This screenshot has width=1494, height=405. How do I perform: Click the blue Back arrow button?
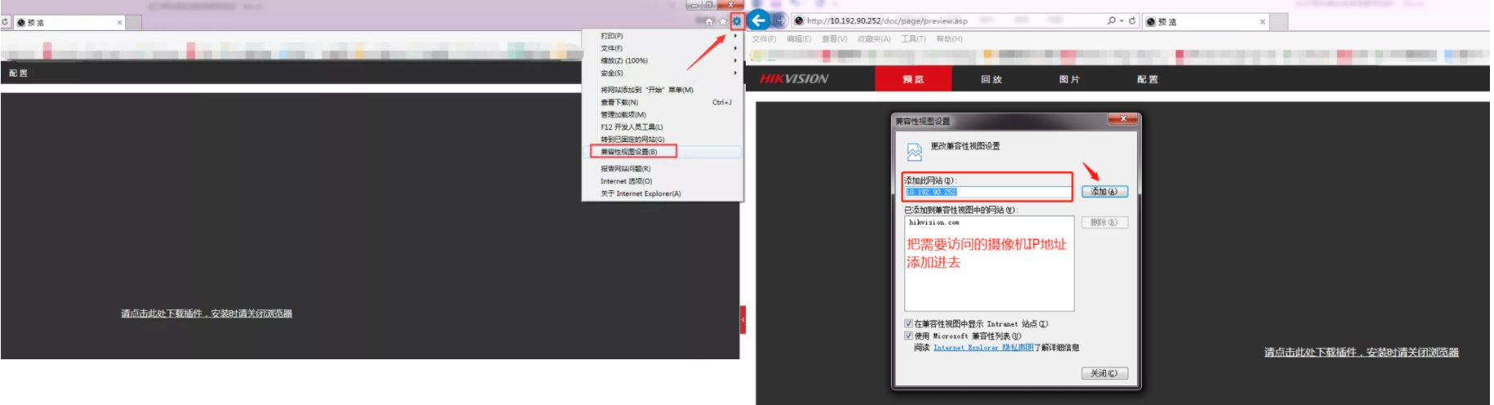pos(758,20)
